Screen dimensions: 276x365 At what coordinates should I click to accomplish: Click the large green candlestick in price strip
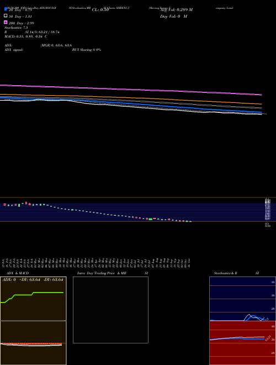pyautogui.click(x=151, y=219)
